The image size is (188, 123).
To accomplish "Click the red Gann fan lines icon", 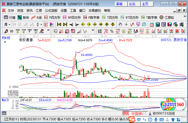I will (x=61, y=31).
